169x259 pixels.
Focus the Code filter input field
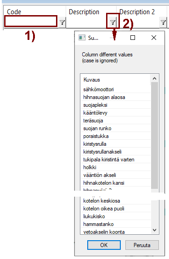click(x=31, y=21)
